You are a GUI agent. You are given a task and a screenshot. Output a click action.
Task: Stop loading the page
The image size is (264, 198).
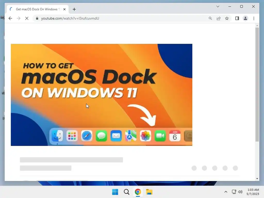[27, 18]
